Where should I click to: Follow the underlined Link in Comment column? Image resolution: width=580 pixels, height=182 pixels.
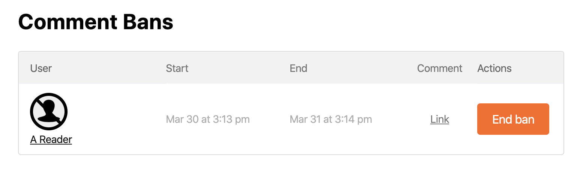(x=440, y=119)
